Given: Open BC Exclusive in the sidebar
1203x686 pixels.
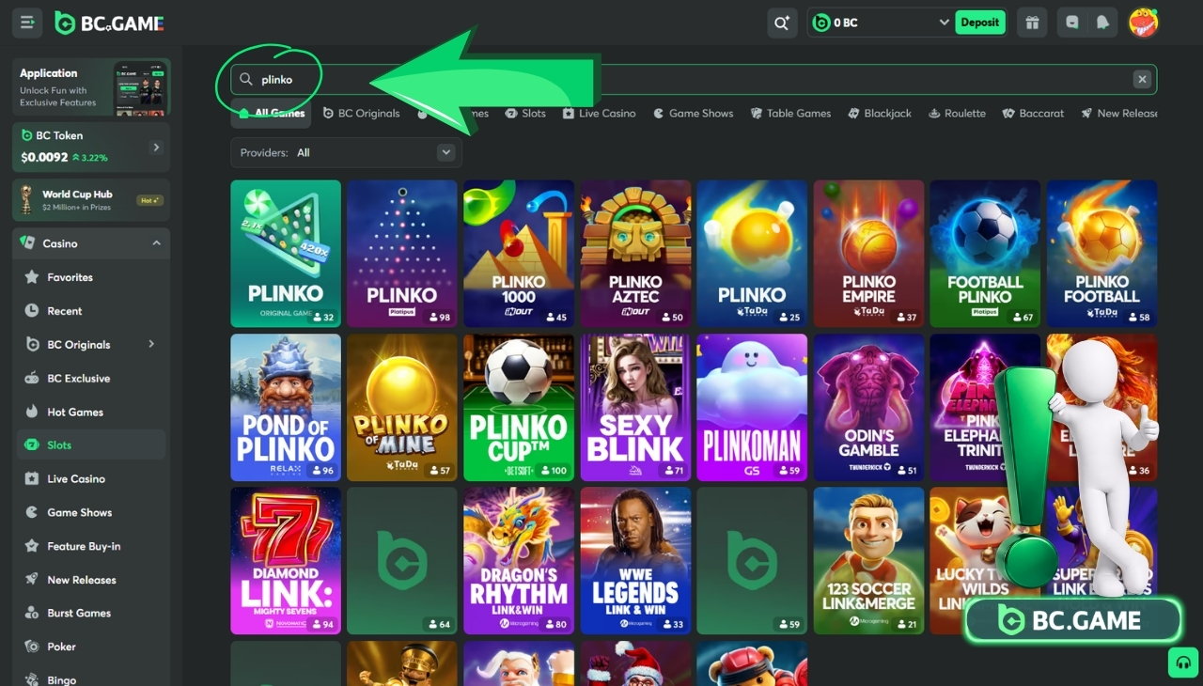Looking at the screenshot, I should tap(91, 379).
